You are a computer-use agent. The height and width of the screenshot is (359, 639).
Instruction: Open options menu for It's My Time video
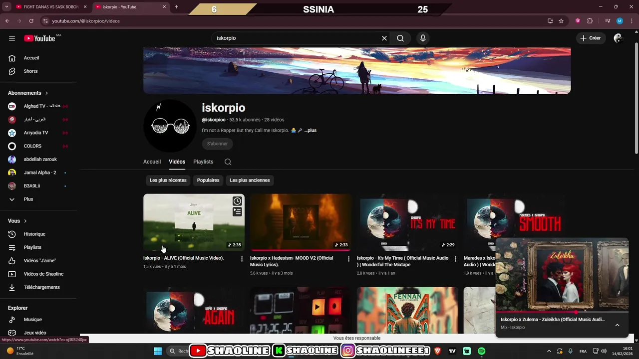[x=455, y=259]
